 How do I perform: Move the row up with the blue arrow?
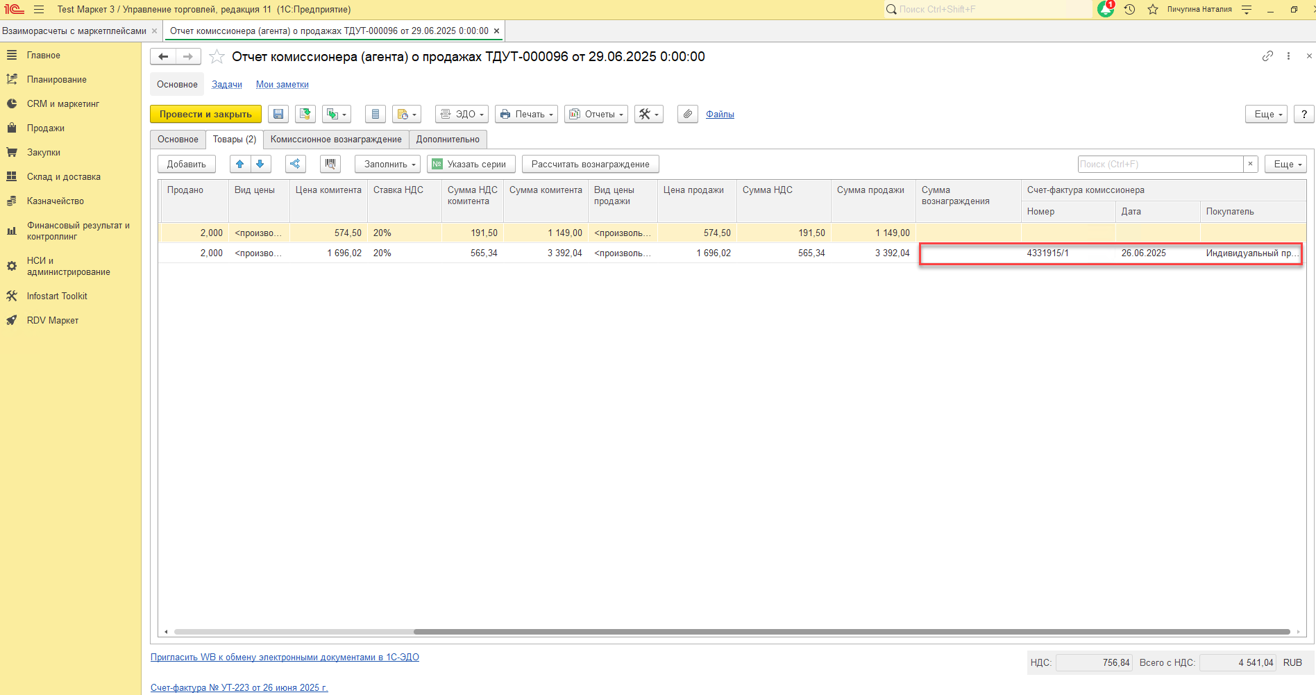tap(240, 165)
